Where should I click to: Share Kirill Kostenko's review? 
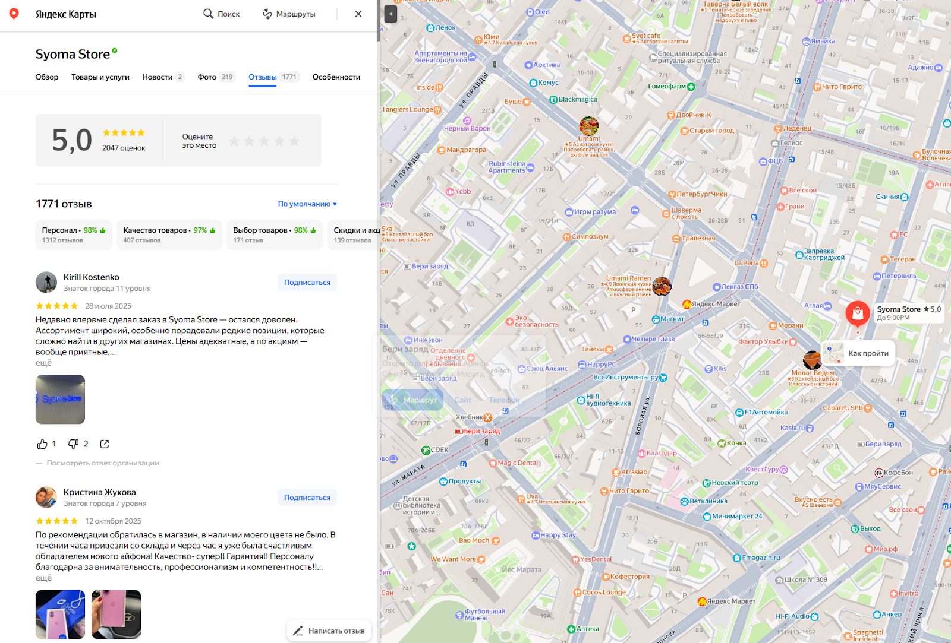pyautogui.click(x=105, y=444)
